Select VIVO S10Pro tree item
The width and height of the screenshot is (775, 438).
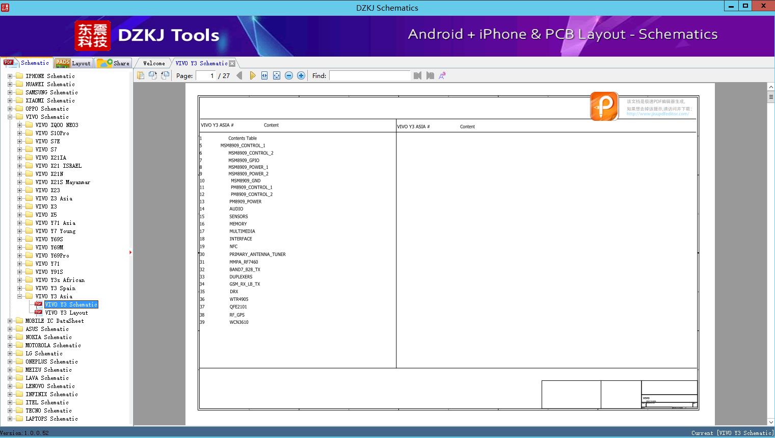[x=52, y=133]
